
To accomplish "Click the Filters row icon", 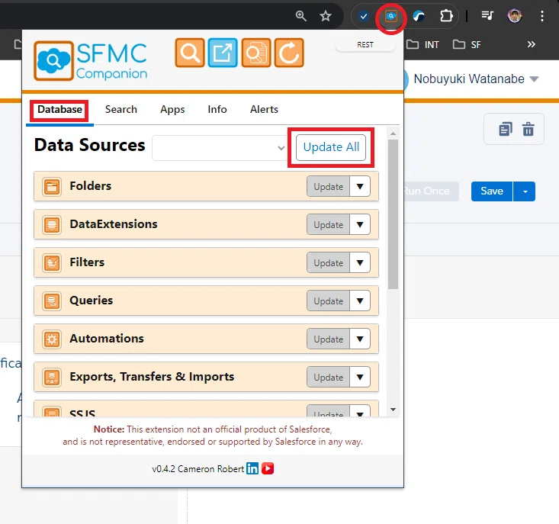I will [x=52, y=262].
